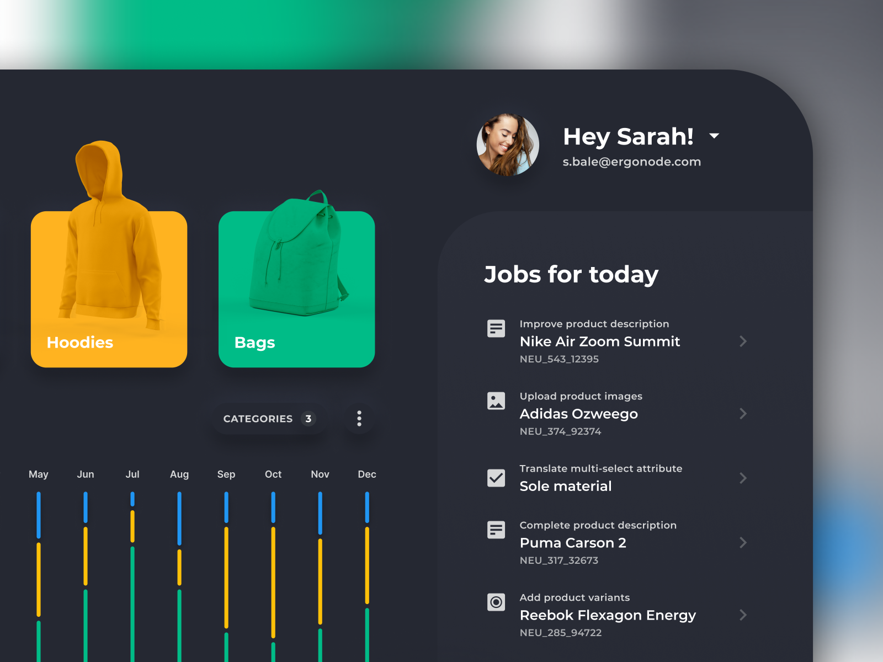Screen dimensions: 883x662
Task: Click the blue segment of the May bar
Action: [x=39, y=515]
